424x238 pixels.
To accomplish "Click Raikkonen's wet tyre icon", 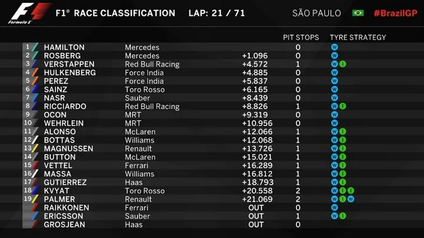I will pos(334,207).
